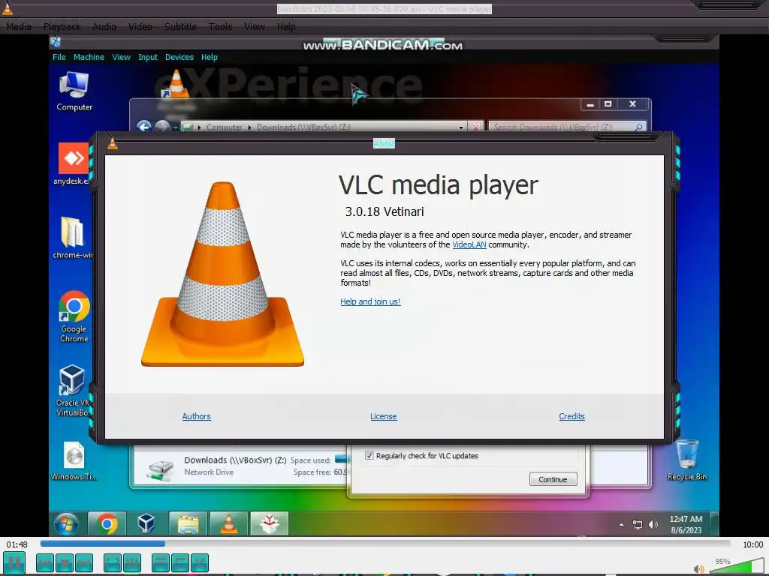Toggle fullscreen video button in VLC toolbar
This screenshot has height=576, width=769.
[x=113, y=562]
